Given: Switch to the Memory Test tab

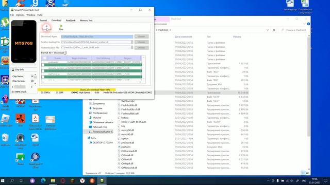Looking at the screenshot, I should 86,21.
